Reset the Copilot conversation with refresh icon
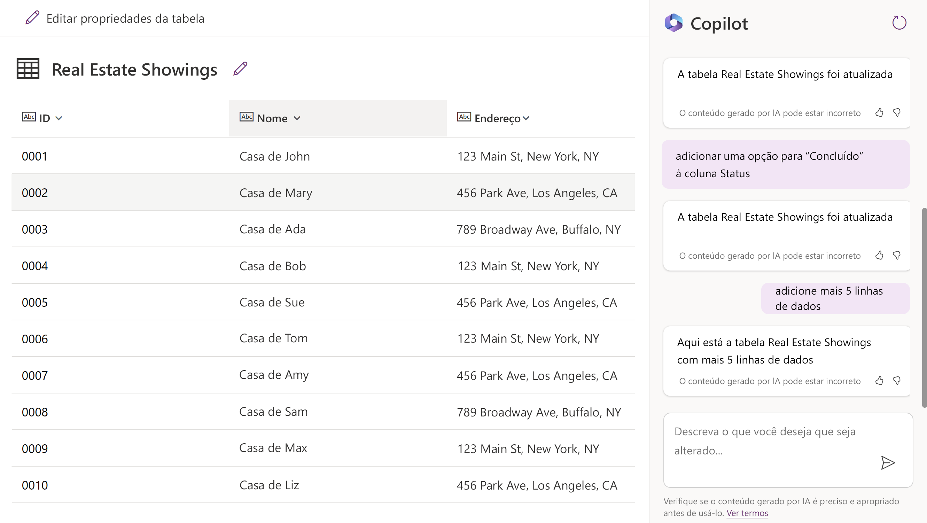 (899, 23)
